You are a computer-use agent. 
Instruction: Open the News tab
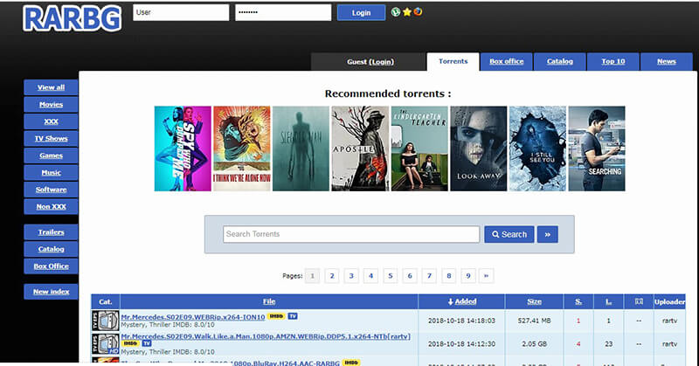point(667,61)
